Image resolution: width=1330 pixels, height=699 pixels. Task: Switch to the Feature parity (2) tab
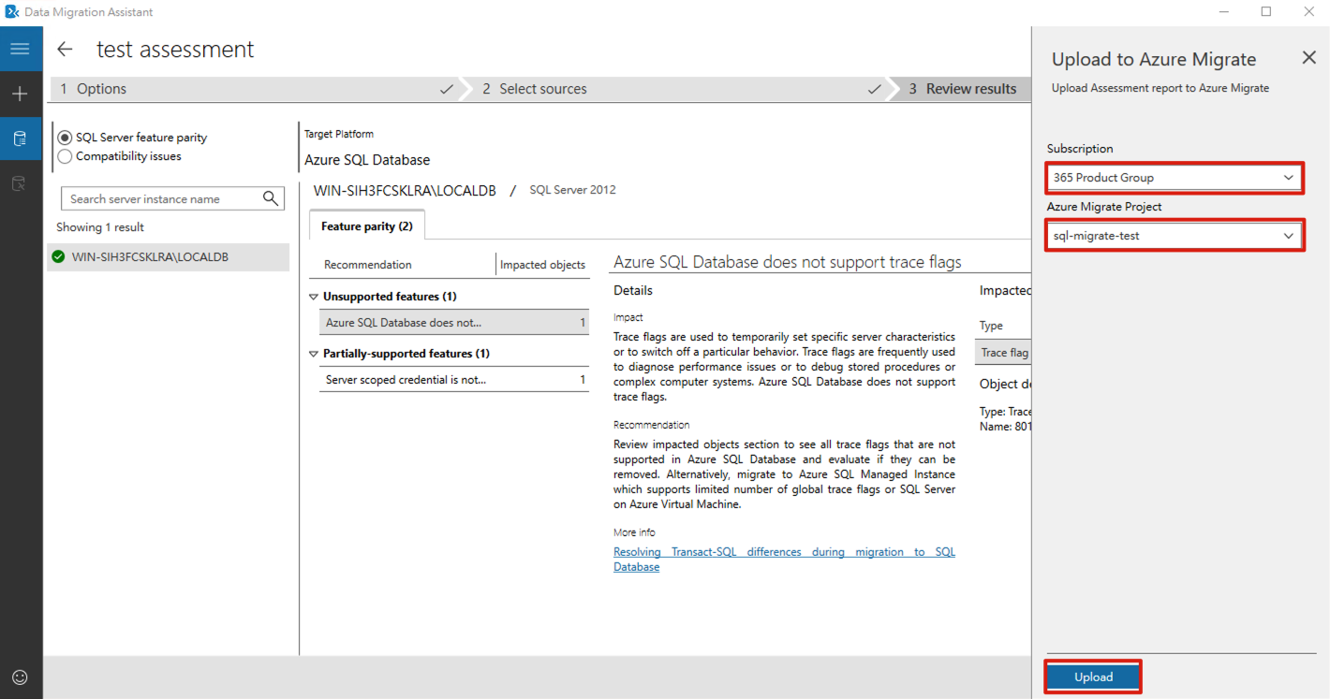pos(366,226)
